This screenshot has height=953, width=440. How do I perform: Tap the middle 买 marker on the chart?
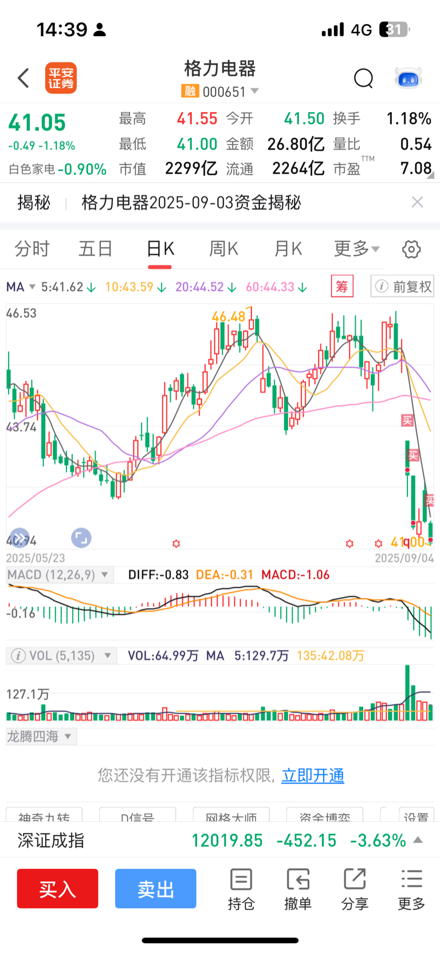pyautogui.click(x=413, y=456)
